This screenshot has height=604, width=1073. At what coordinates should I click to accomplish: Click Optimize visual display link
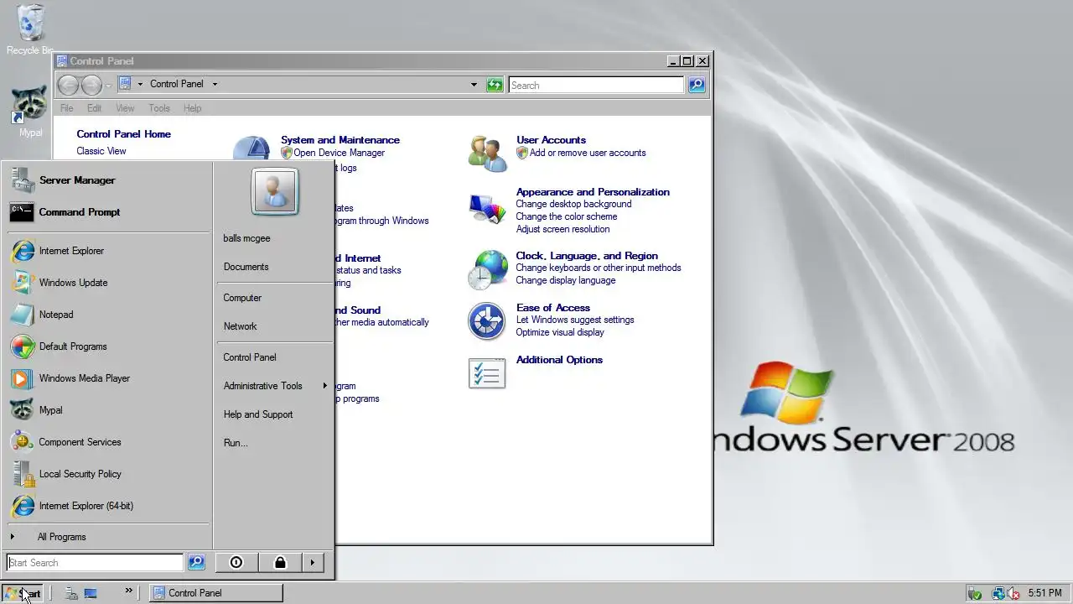(x=560, y=332)
